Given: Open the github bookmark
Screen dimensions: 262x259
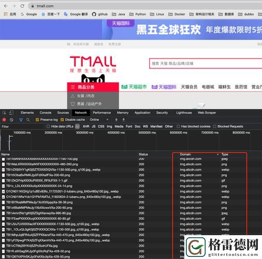Looking at the screenshot, I should [100, 14].
